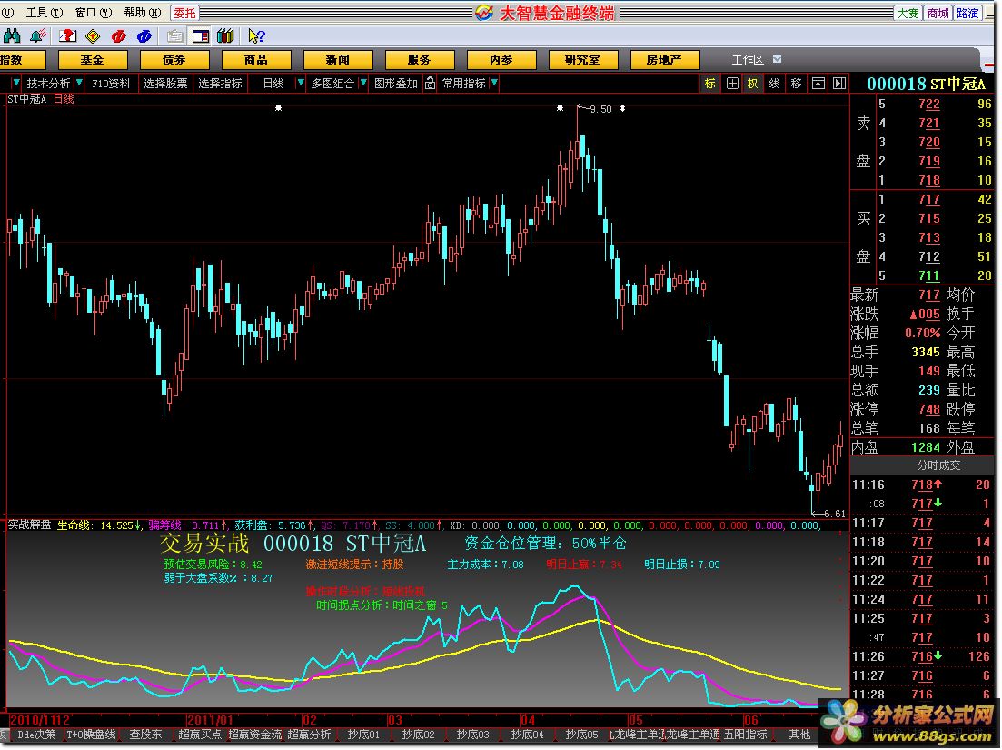
Task: Click the help pointer question icon
Action: (256, 35)
